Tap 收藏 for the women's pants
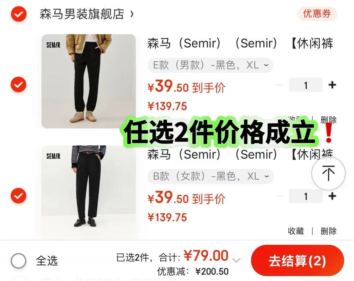Screen dimensions: 354x281 tap(296, 231)
